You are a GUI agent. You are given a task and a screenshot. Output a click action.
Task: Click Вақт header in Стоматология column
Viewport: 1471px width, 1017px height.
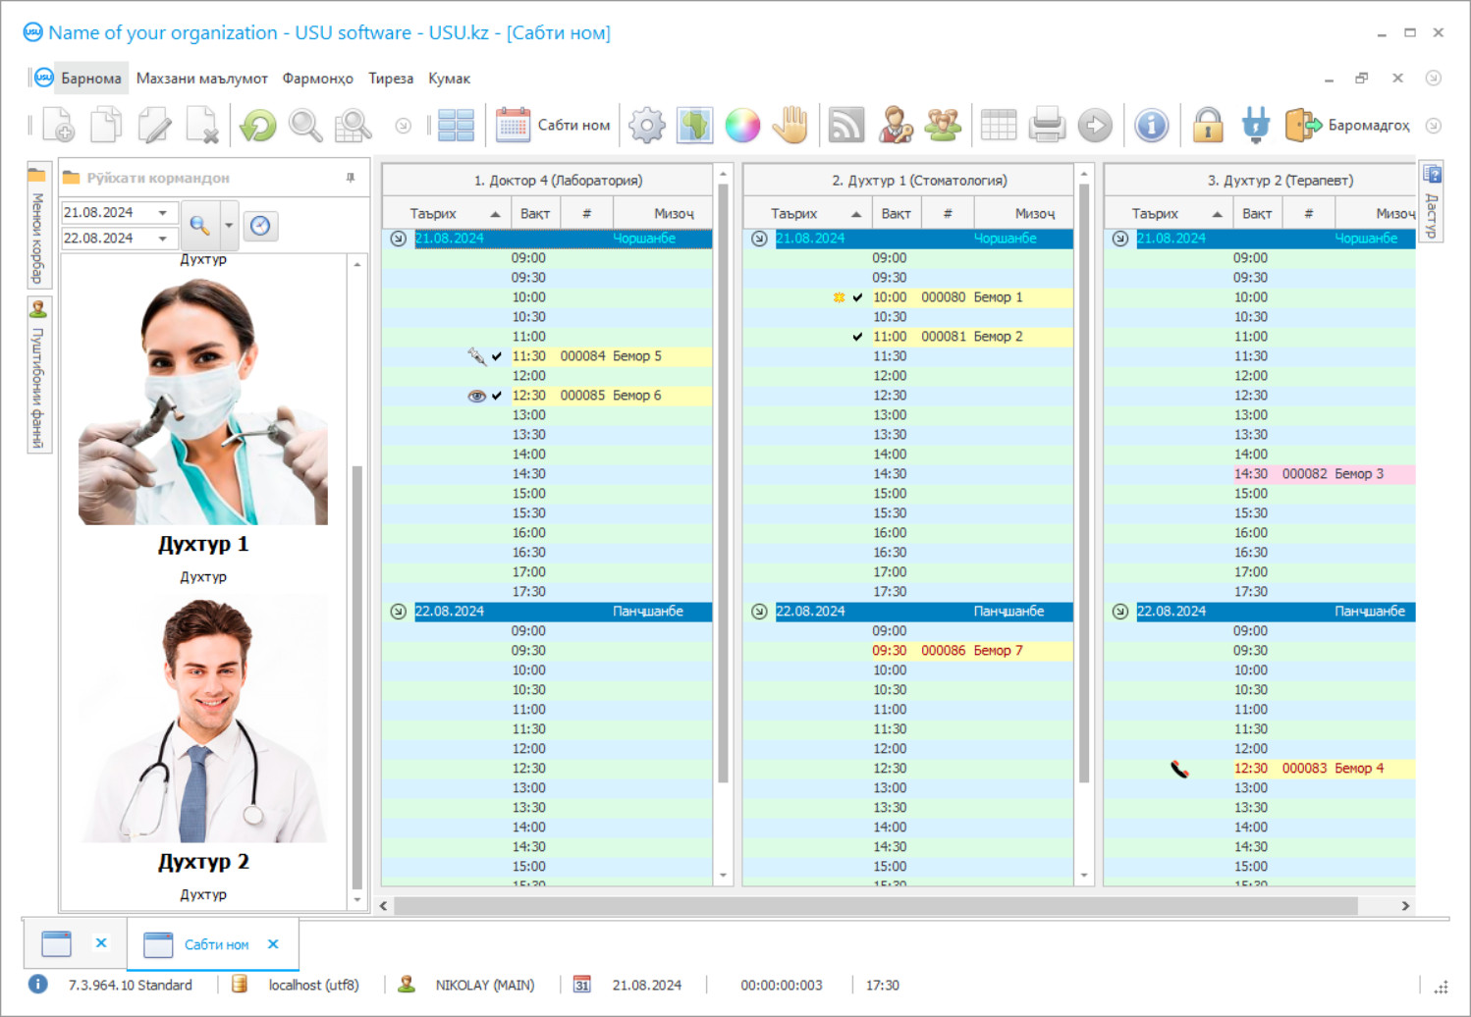[896, 213]
